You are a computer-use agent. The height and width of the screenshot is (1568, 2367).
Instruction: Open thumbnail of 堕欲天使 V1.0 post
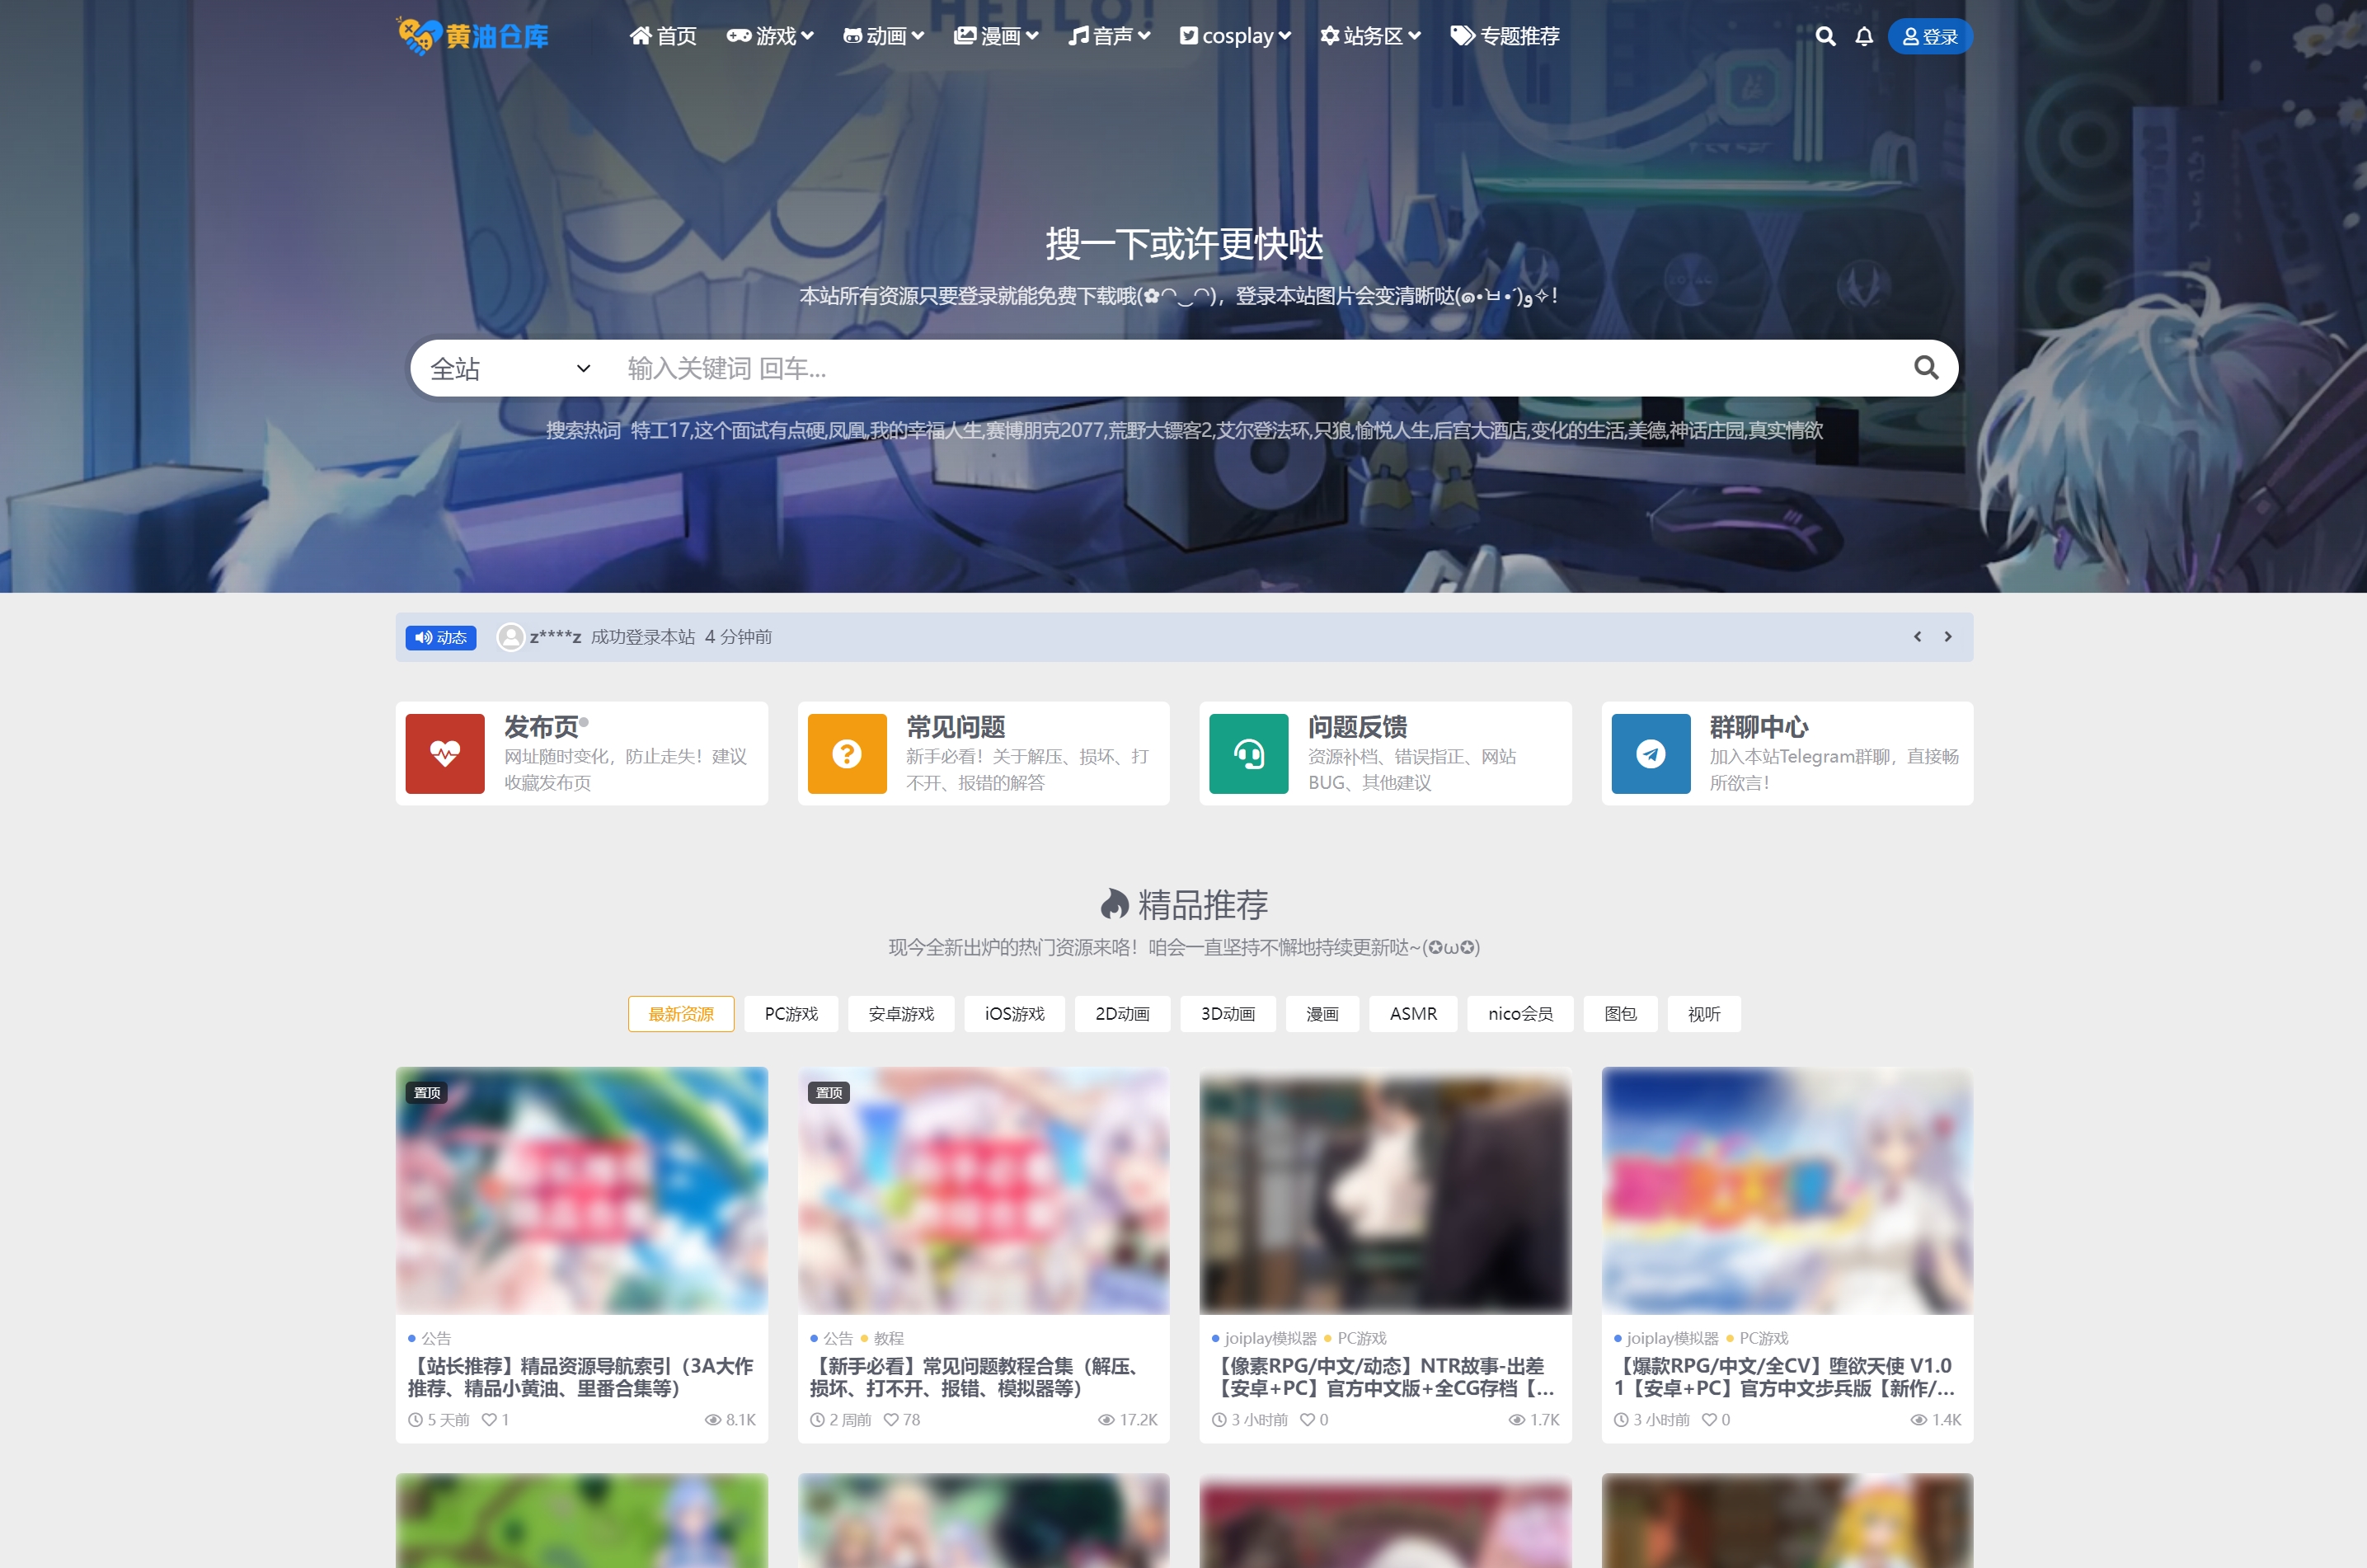tap(1787, 1190)
